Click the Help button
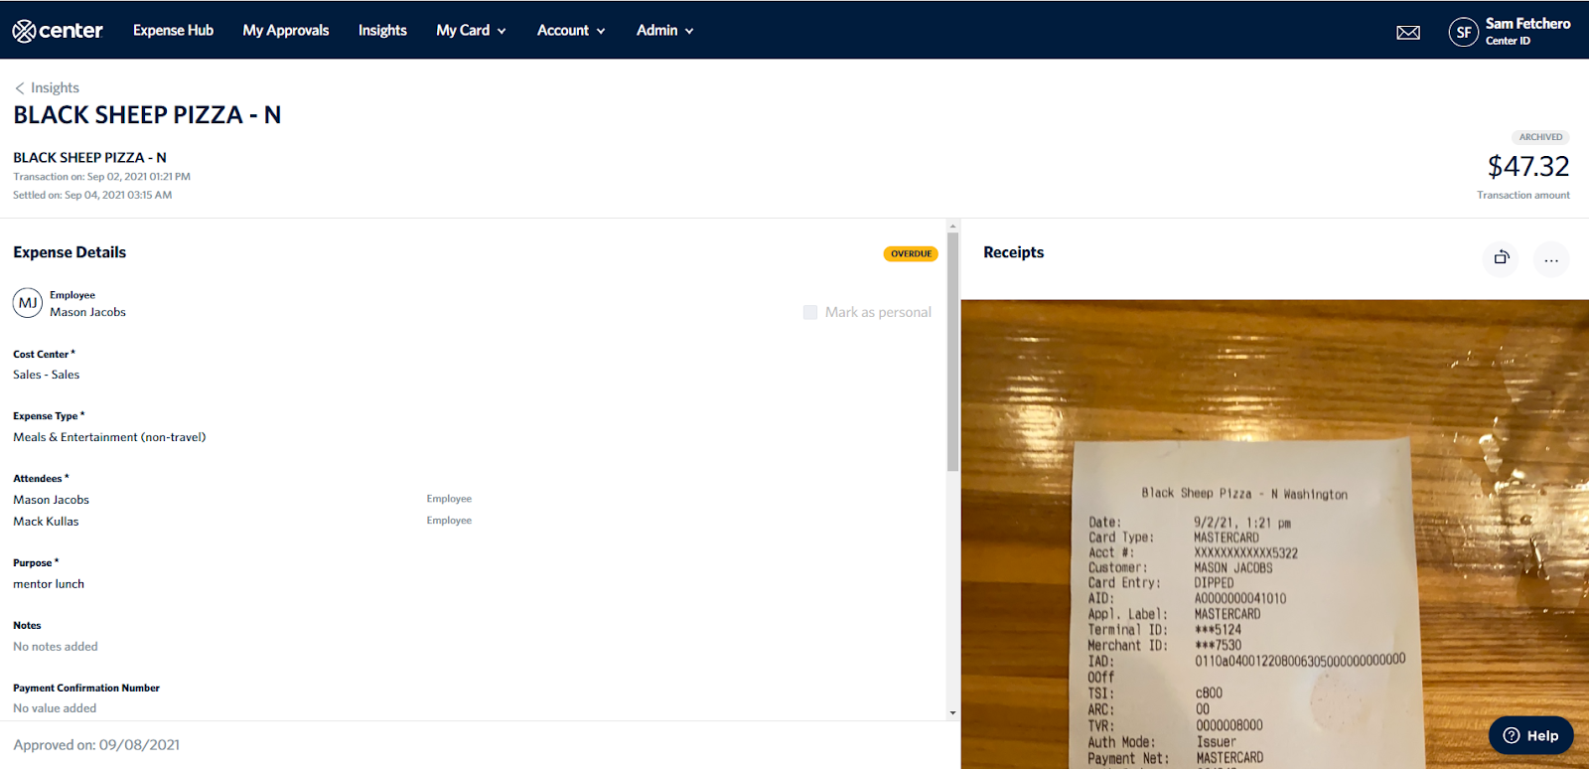Screen dimensions: 1589x769 [x=1530, y=735]
